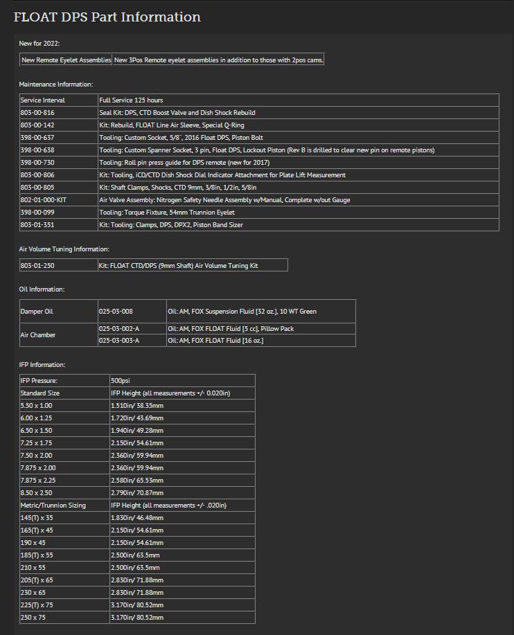Screen dimensions: 514x635
Task: Select part number 803-00-816
Action: click(x=37, y=113)
